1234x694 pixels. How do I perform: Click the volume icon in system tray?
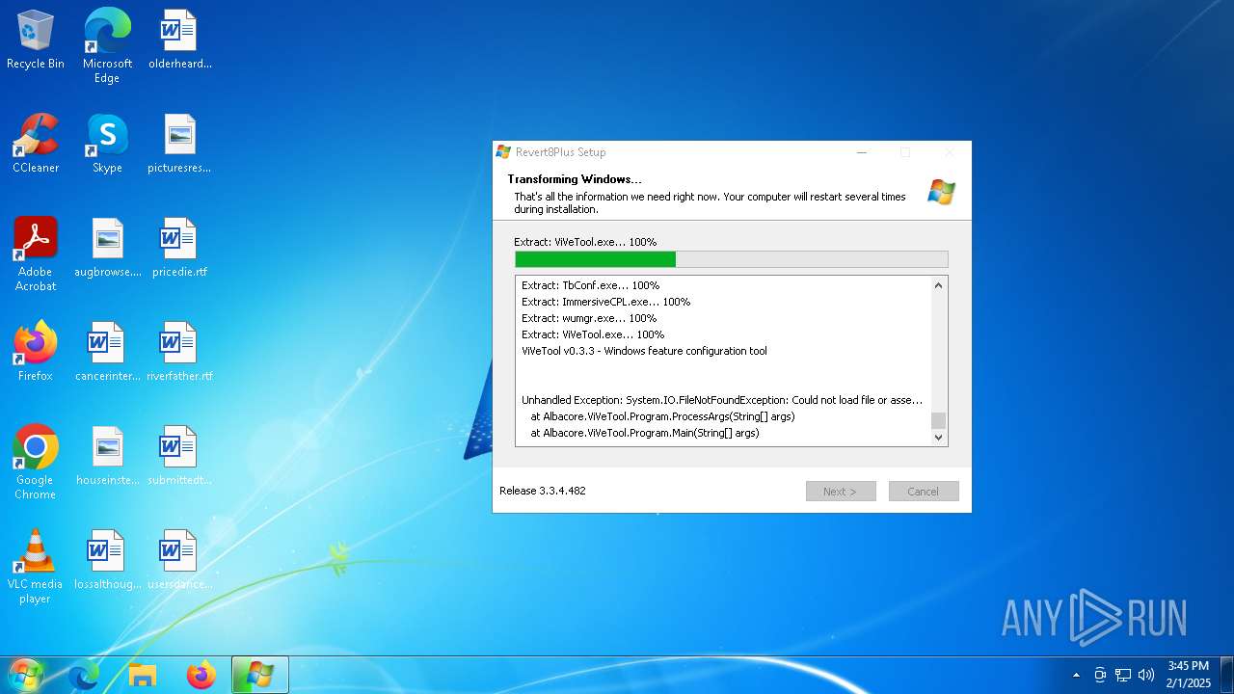point(1146,675)
